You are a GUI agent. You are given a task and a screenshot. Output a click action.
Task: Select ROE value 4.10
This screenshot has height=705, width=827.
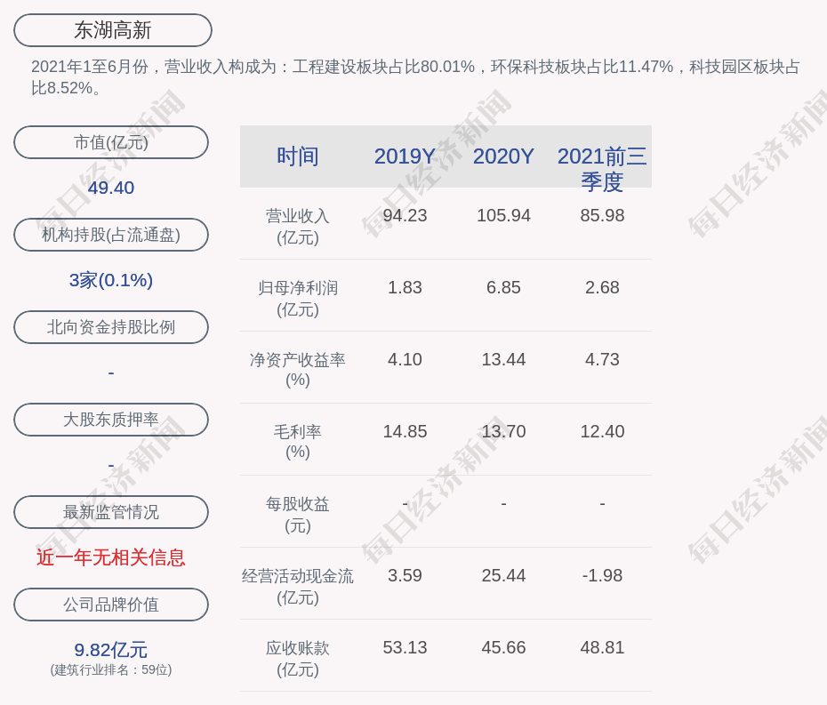[405, 360]
